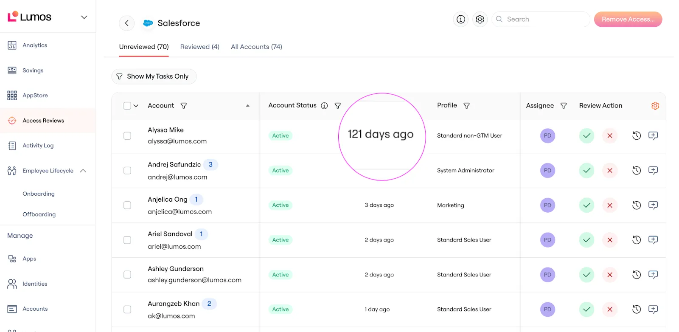The height and width of the screenshot is (332, 679).
Task: Filter the Account Status column
Action: tap(338, 106)
